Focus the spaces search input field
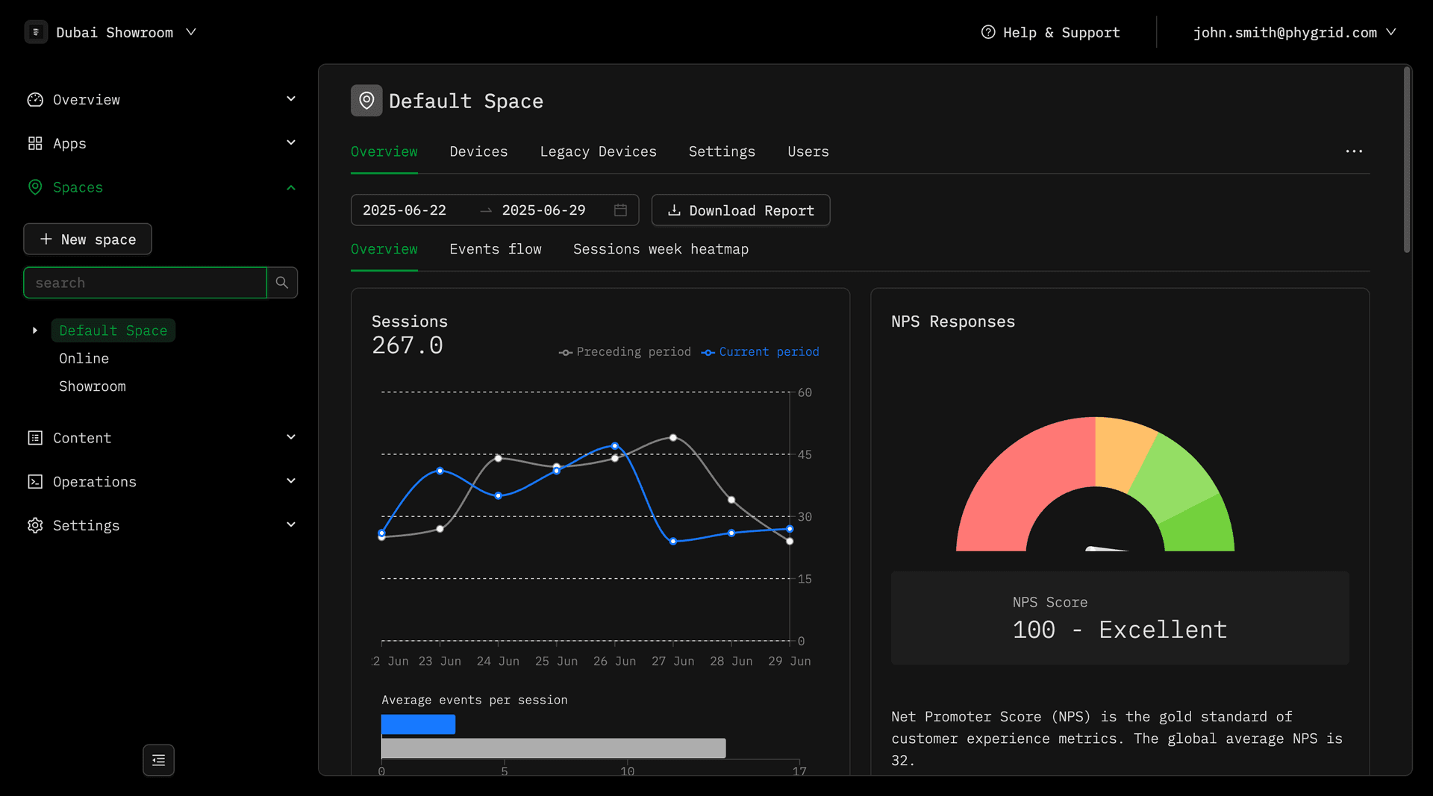The height and width of the screenshot is (796, 1433). [145, 283]
